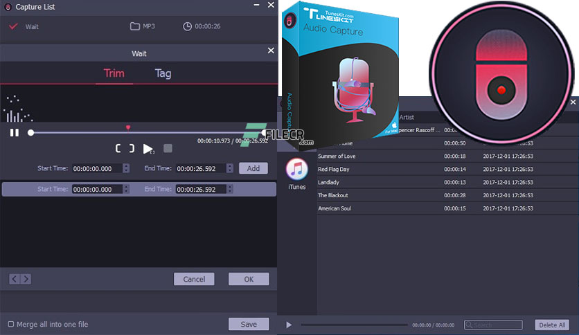
Task: Set segment start with the left bracket icon
Action: [118, 148]
